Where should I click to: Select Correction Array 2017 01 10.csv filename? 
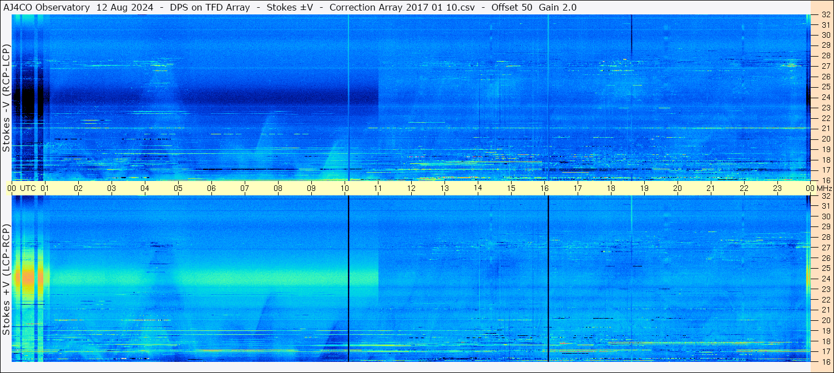point(402,7)
